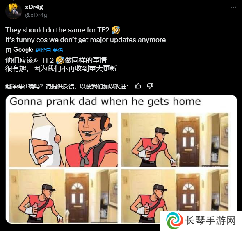Open the Scout holding milk bottle panel
Viewport: 242px width, 231px height.
pyautogui.click(x=63, y=140)
